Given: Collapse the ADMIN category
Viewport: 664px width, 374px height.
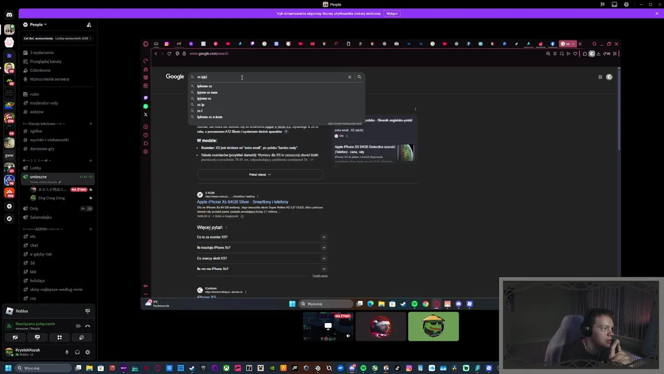Looking at the screenshot, I should point(43,229).
